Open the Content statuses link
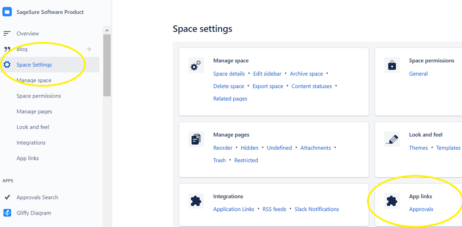The width and height of the screenshot is (462, 227). tap(312, 86)
